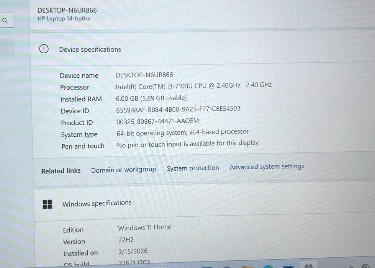Select the Device ID value 655948AF-B084-4B00-9A25-F271C8E54503
Screen dimensions: 375x268
[178, 109]
